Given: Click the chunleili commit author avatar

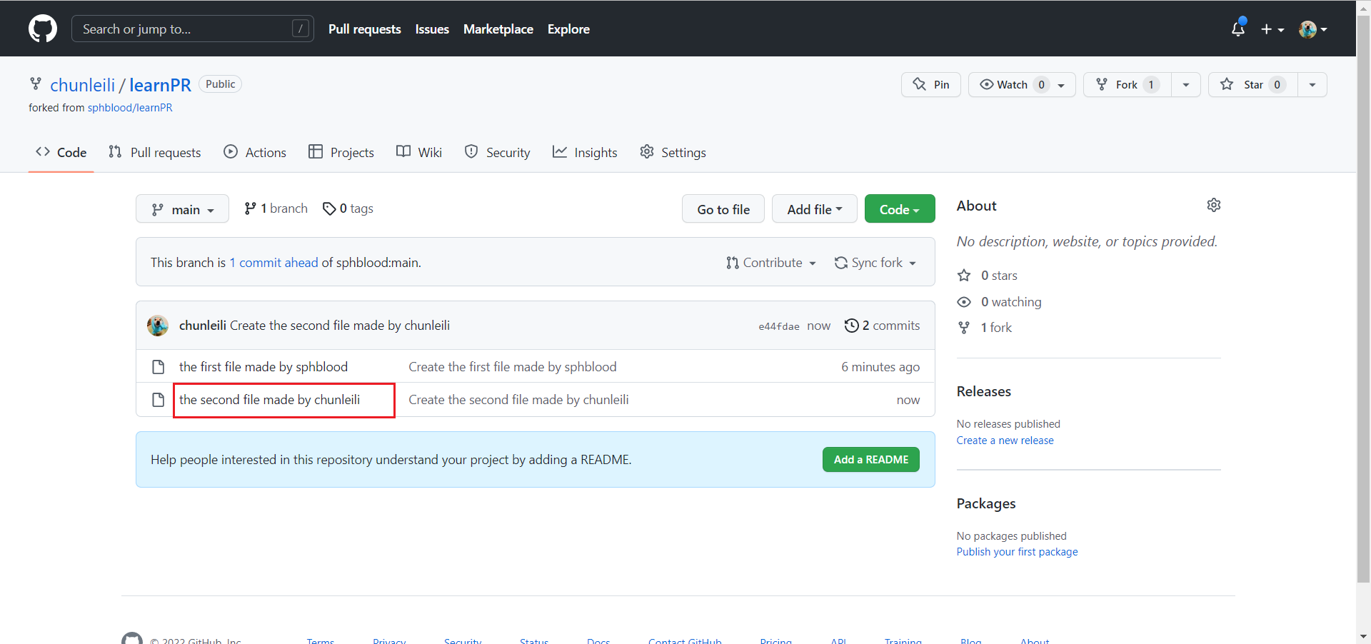Looking at the screenshot, I should click(x=158, y=326).
